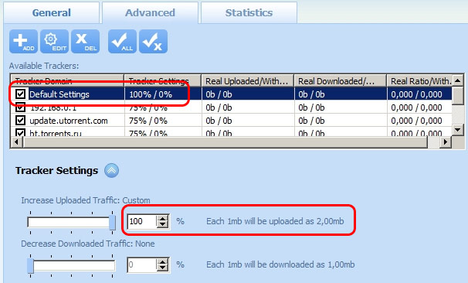
Task: Click the Real Ratio/With. column header
Action: [x=419, y=80]
